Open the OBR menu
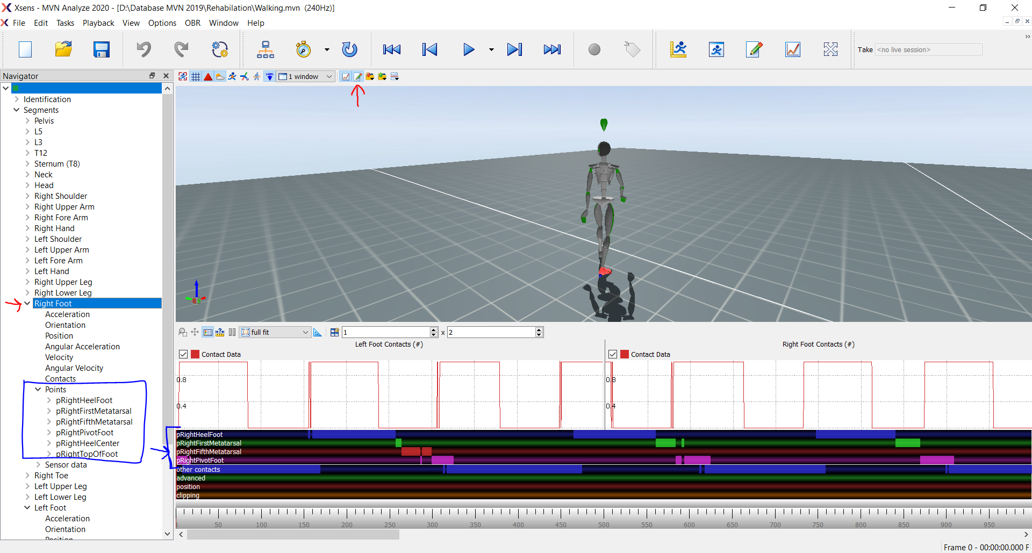 coord(192,23)
